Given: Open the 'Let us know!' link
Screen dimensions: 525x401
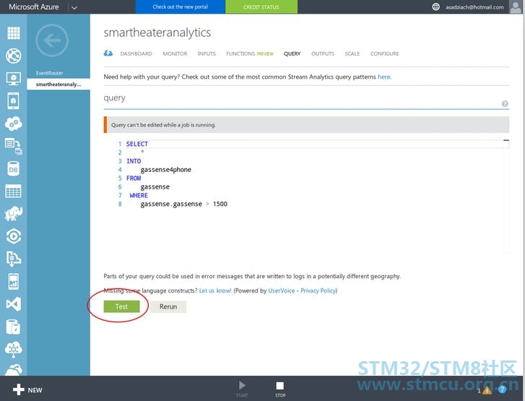Looking at the screenshot, I should [x=215, y=290].
